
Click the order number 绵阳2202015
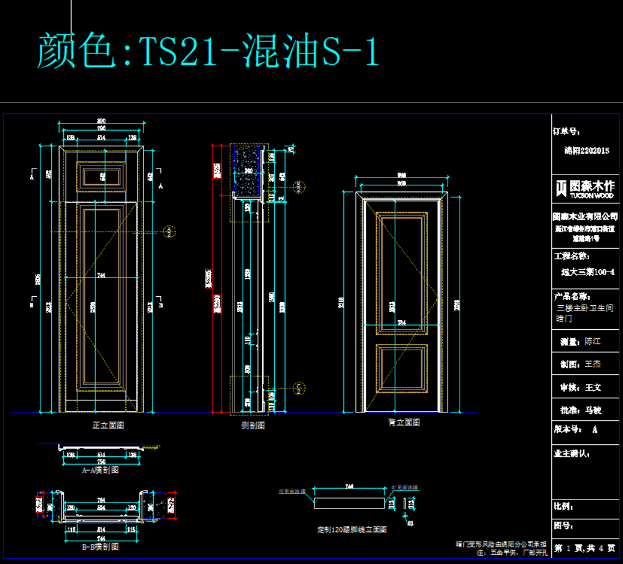tap(586, 151)
